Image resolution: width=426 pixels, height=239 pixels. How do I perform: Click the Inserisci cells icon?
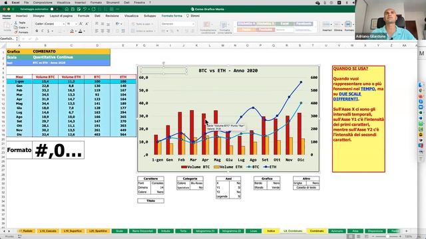pyautogui.click(x=326, y=25)
